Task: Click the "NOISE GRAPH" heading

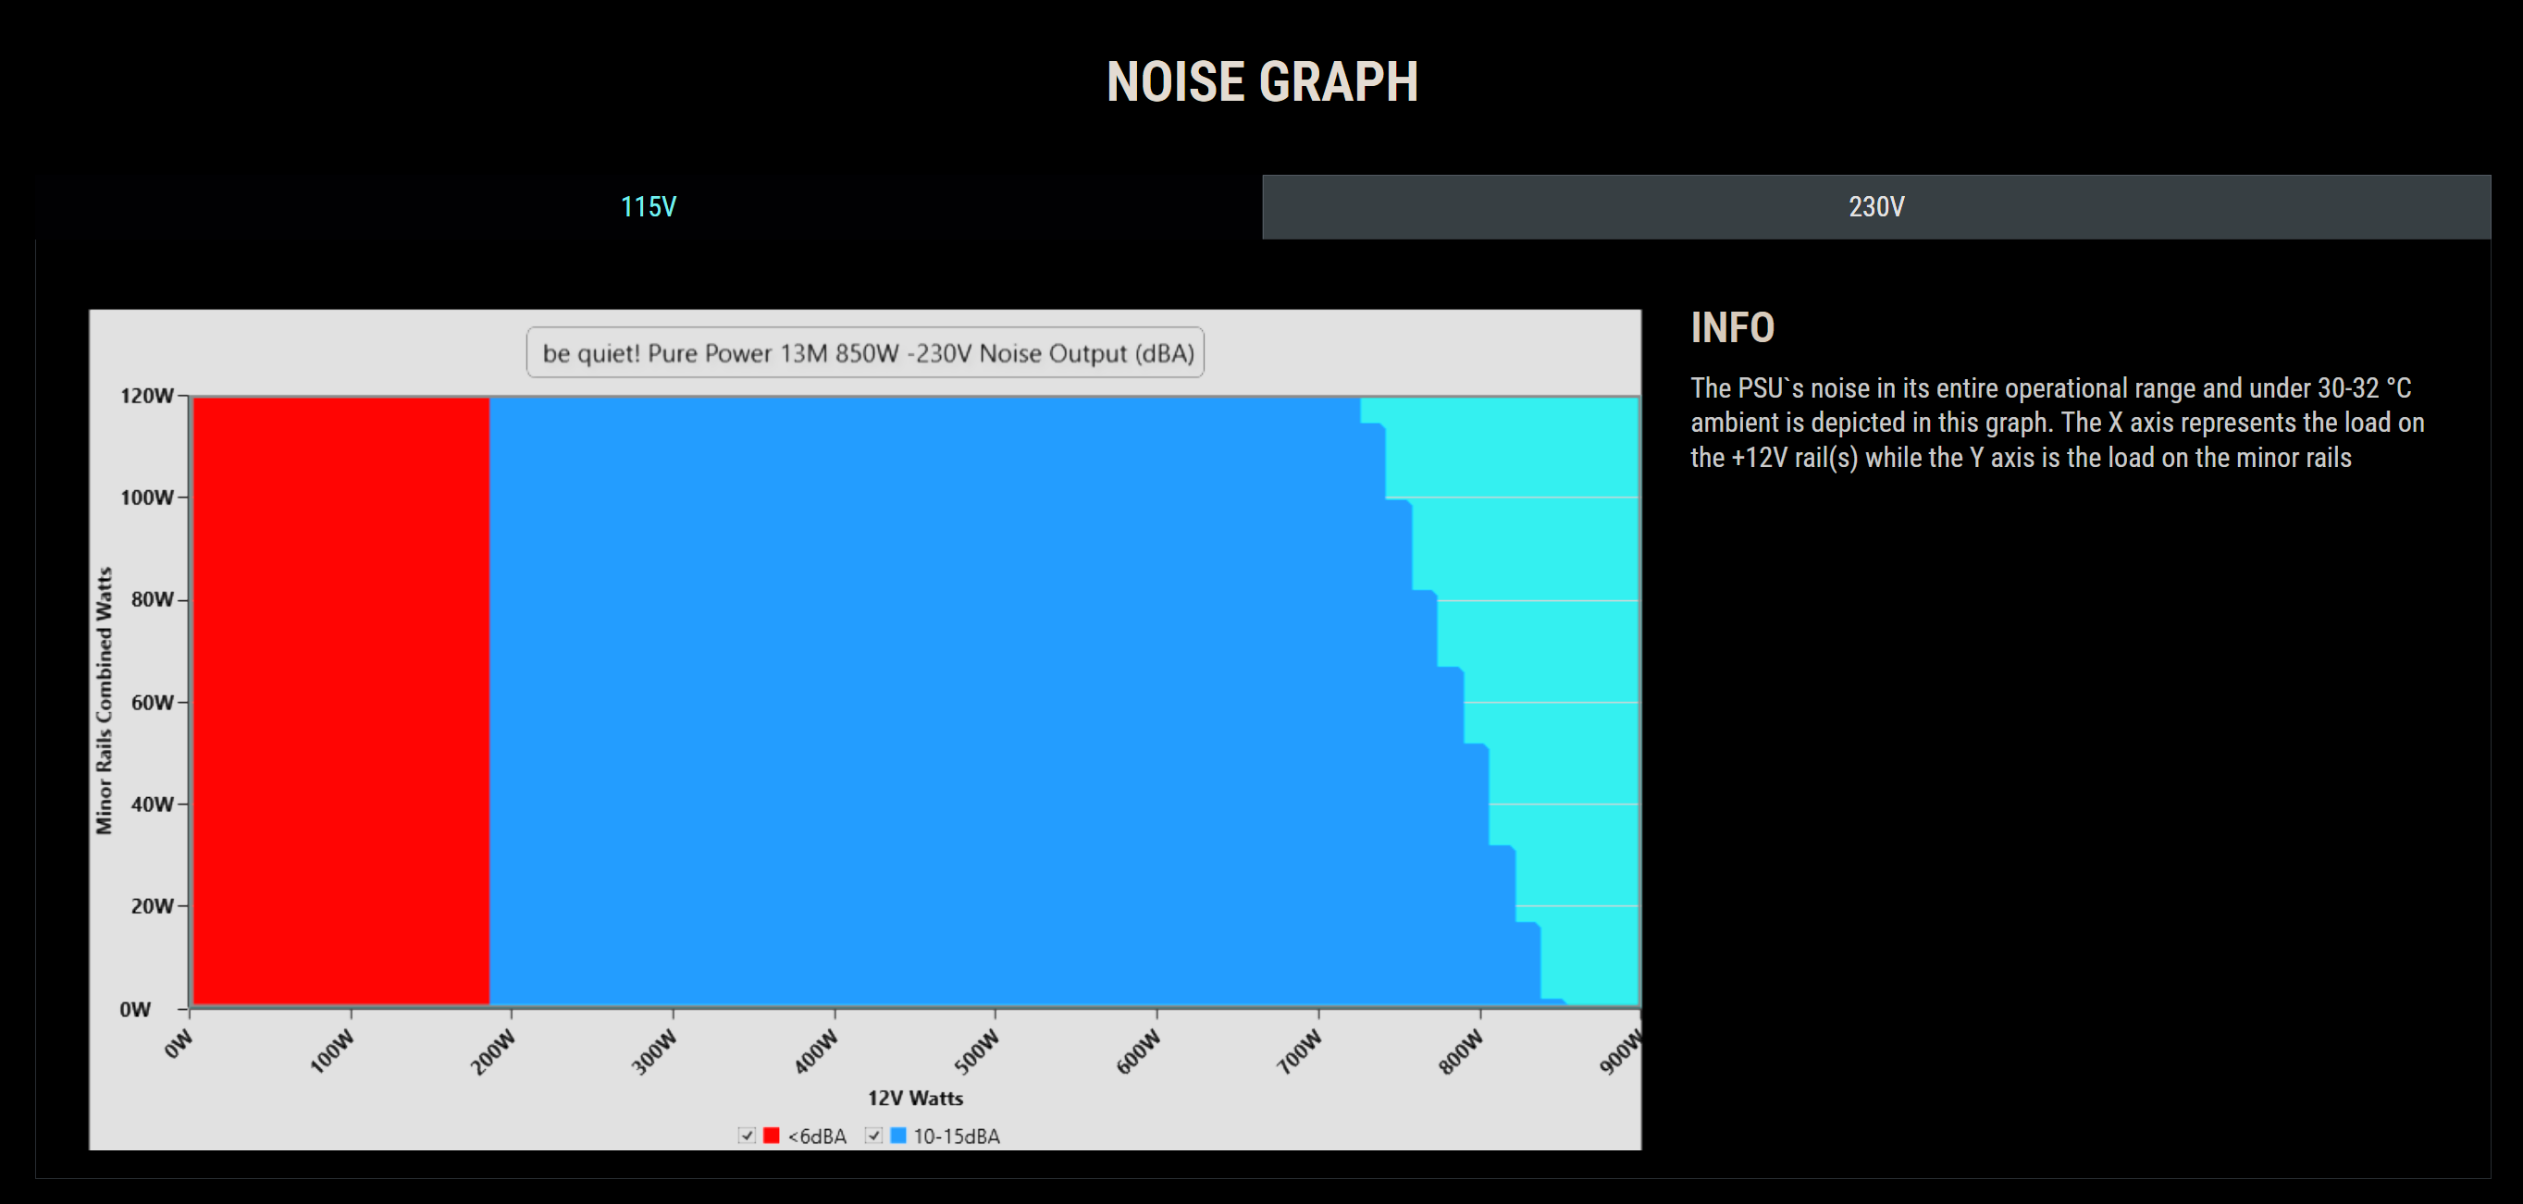Action: (x=1262, y=82)
